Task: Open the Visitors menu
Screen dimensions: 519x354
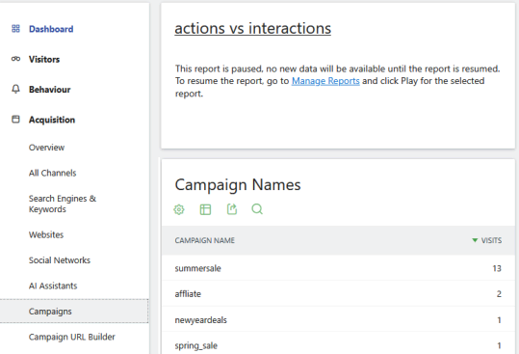Action: pyautogui.click(x=44, y=60)
